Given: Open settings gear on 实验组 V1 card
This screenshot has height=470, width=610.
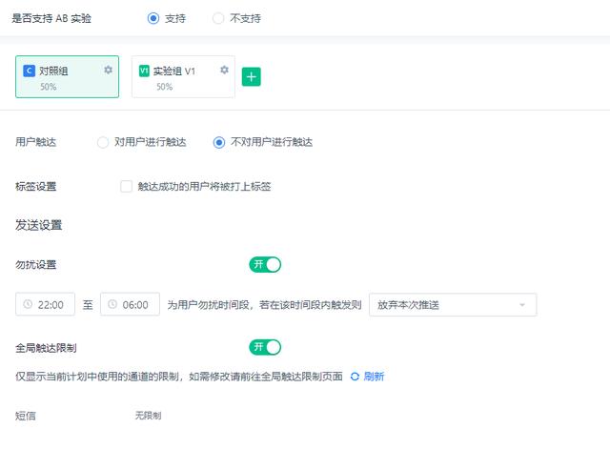Looking at the screenshot, I should coord(224,70).
